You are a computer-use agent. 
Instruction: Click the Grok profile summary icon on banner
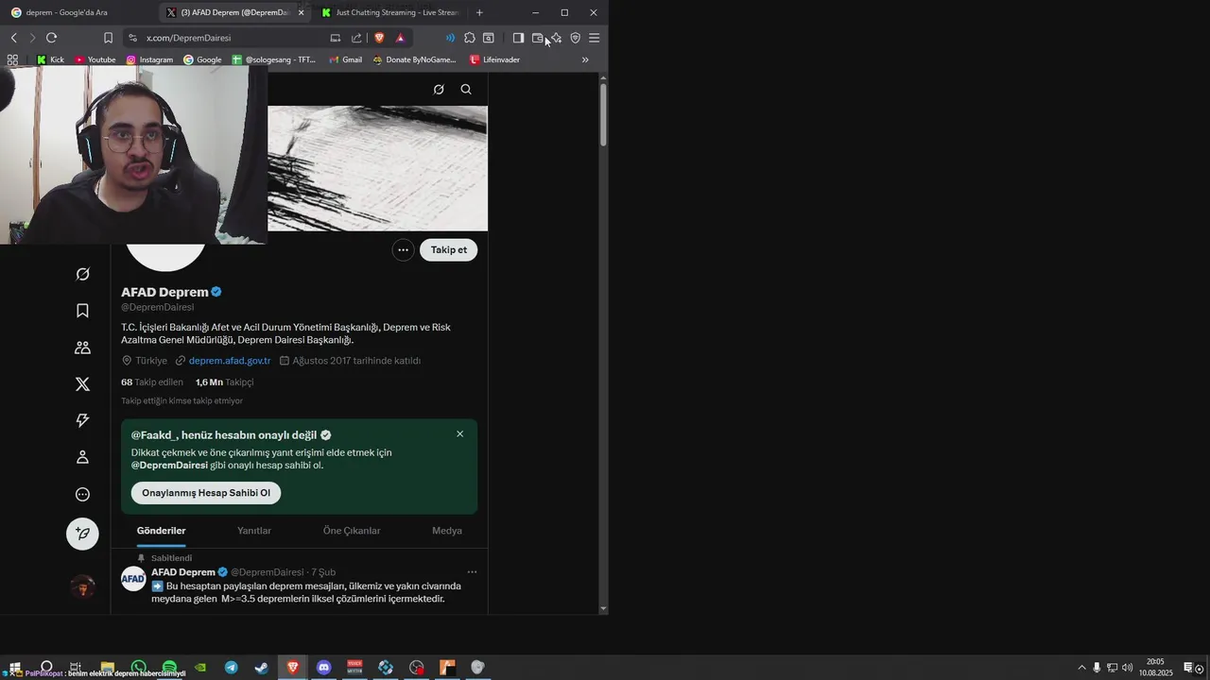tap(439, 89)
